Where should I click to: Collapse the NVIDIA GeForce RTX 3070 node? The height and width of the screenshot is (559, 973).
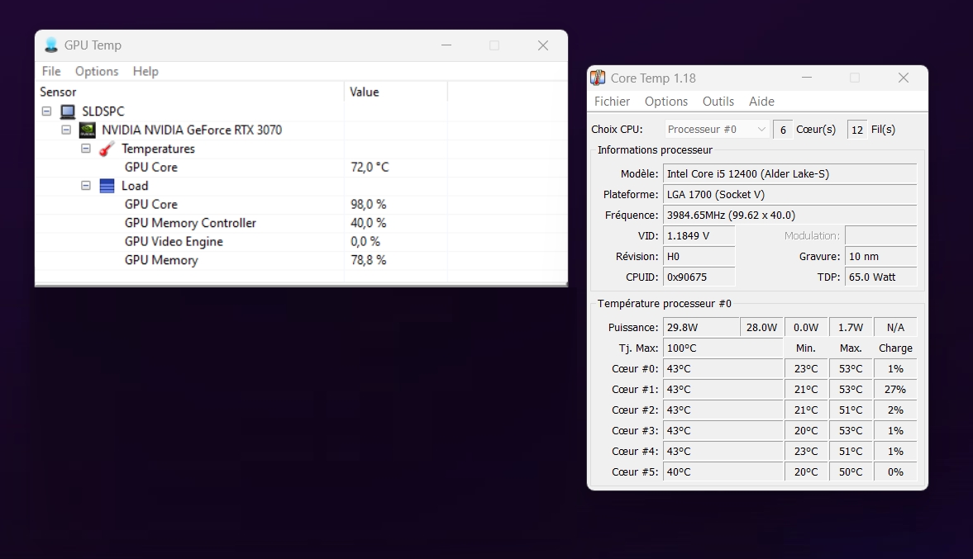pos(66,130)
